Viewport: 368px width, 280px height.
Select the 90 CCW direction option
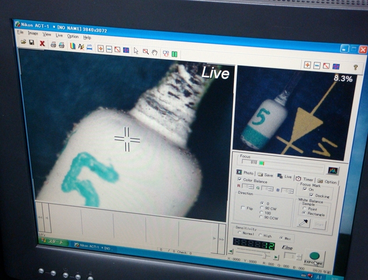pyautogui.click(x=261, y=217)
